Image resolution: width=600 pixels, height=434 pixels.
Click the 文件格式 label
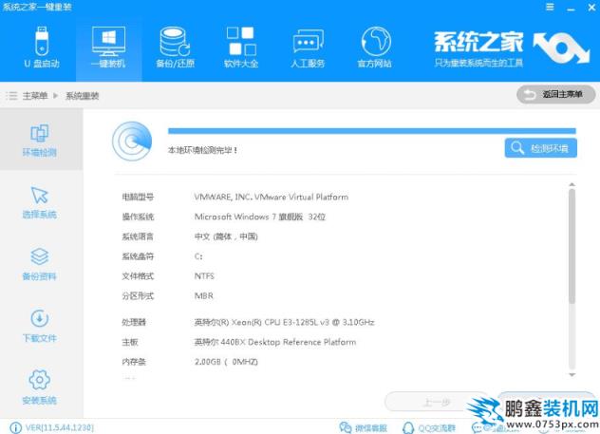[138, 276]
